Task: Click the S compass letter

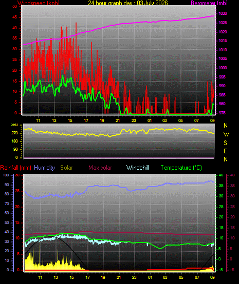Action: point(225,143)
